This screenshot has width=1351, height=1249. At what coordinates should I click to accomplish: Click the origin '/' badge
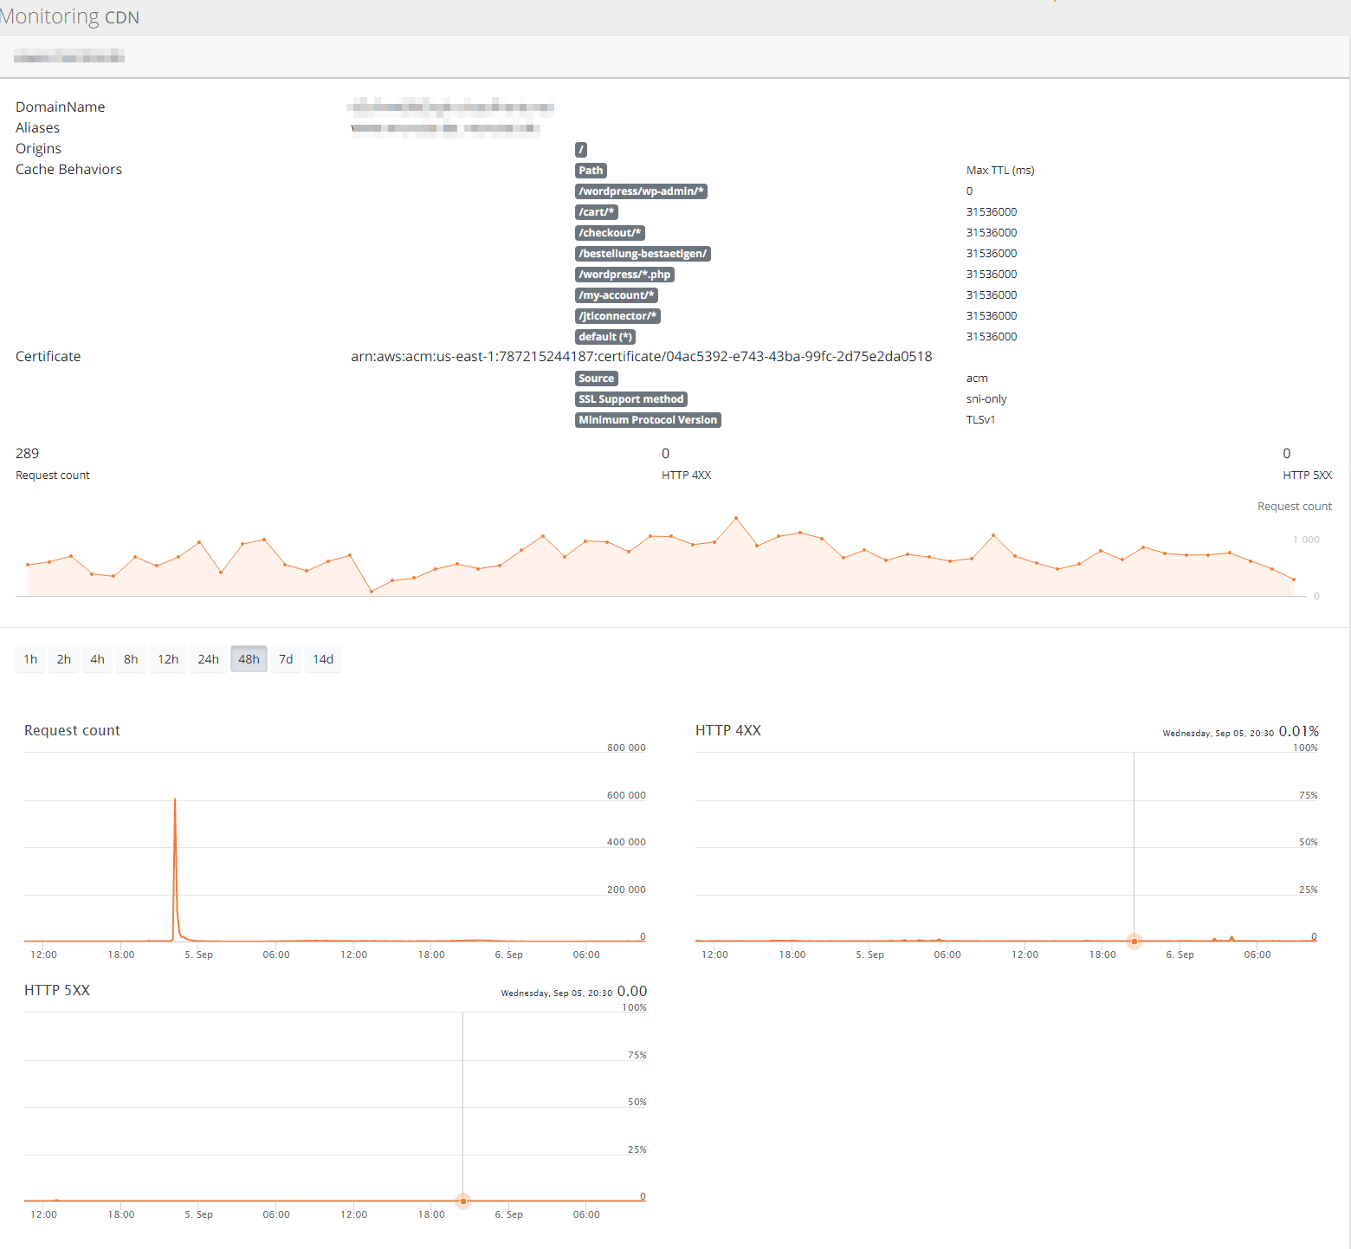[581, 150]
